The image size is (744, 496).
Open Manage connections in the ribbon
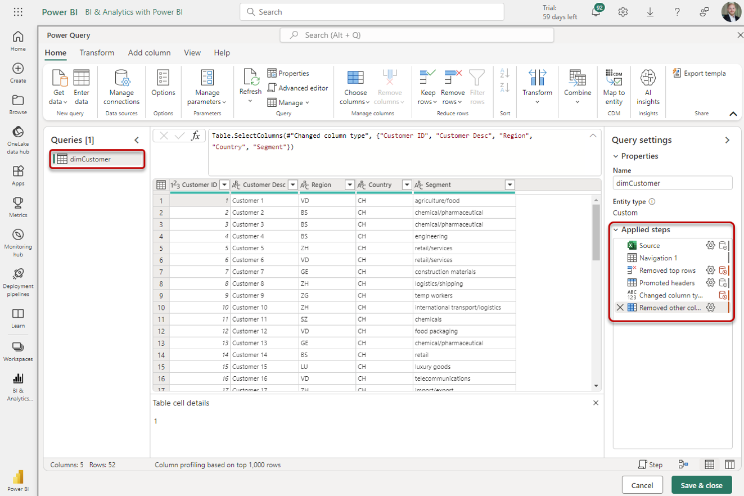(121, 87)
